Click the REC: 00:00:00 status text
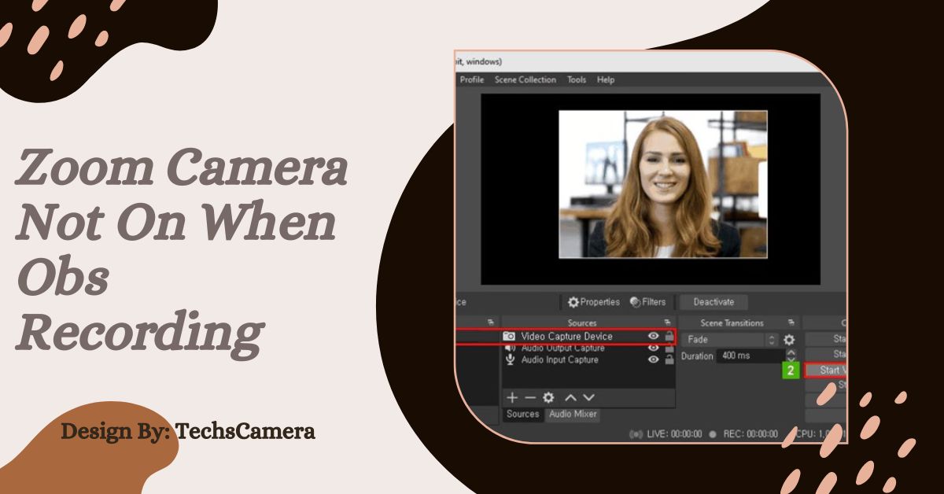Image resolution: width=944 pixels, height=494 pixels. 750,434
